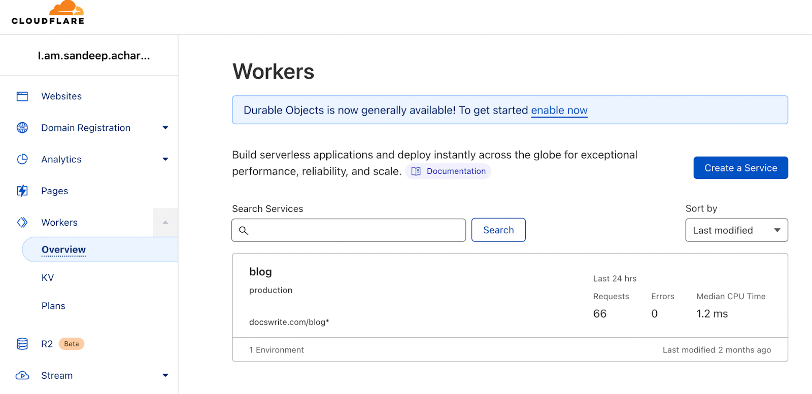Screen dimensions: 812x394
Task: Open the KV submenu item
Action: (48, 278)
